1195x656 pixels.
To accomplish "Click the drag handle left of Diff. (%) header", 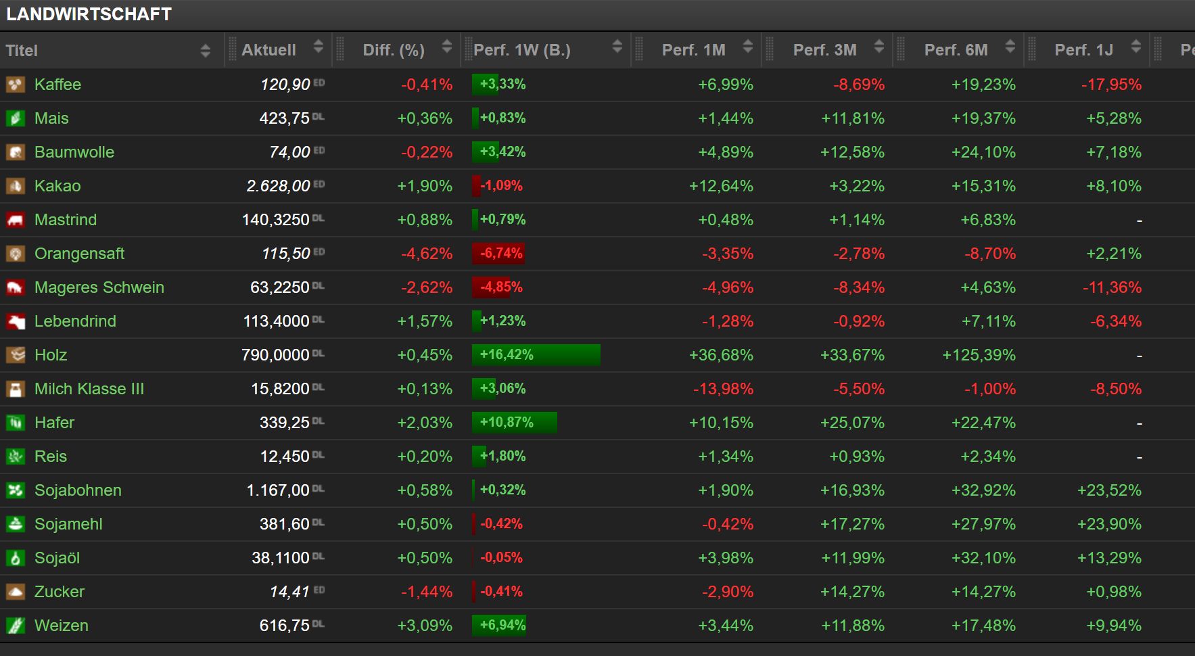I will 340,50.
